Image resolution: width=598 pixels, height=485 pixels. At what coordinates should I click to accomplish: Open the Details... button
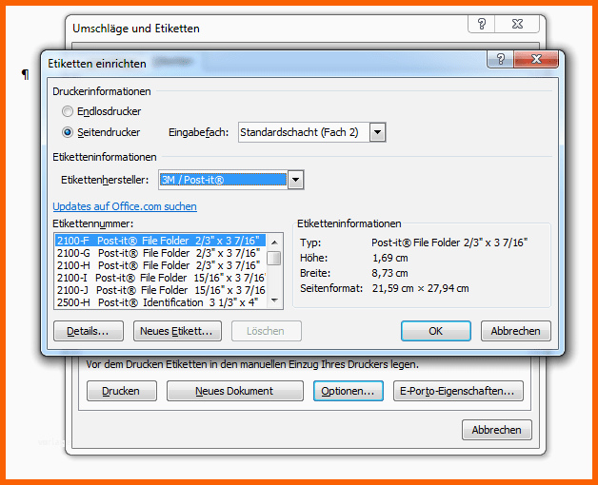click(89, 331)
